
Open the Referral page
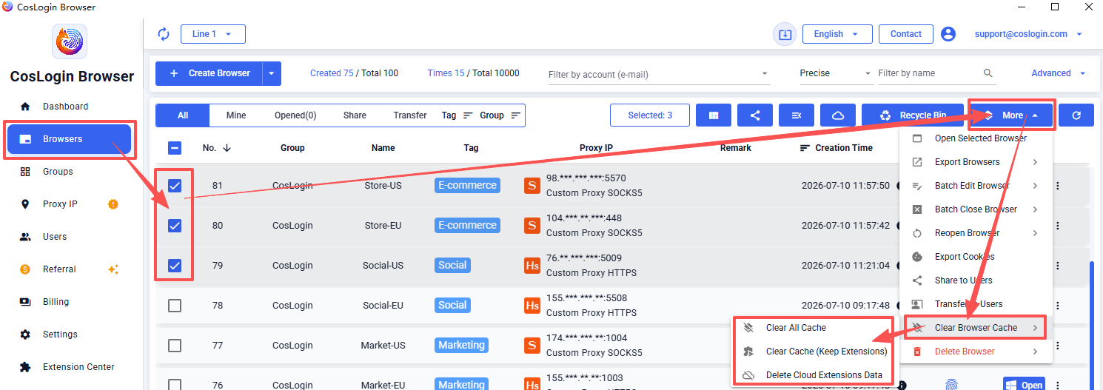59,269
